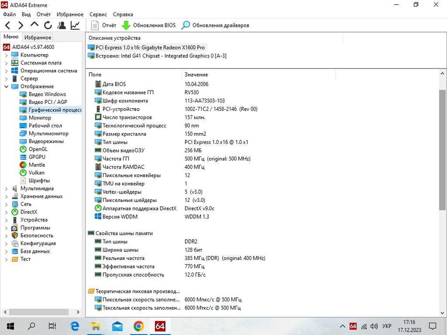
Task: Refresh the page with the circular arrow icon
Action: pyautogui.click(x=48, y=25)
